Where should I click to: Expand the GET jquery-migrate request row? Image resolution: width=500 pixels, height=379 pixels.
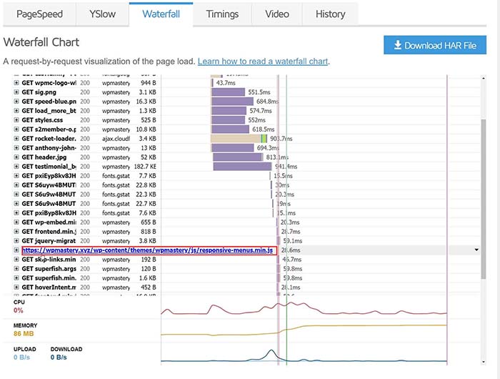pos(16,241)
